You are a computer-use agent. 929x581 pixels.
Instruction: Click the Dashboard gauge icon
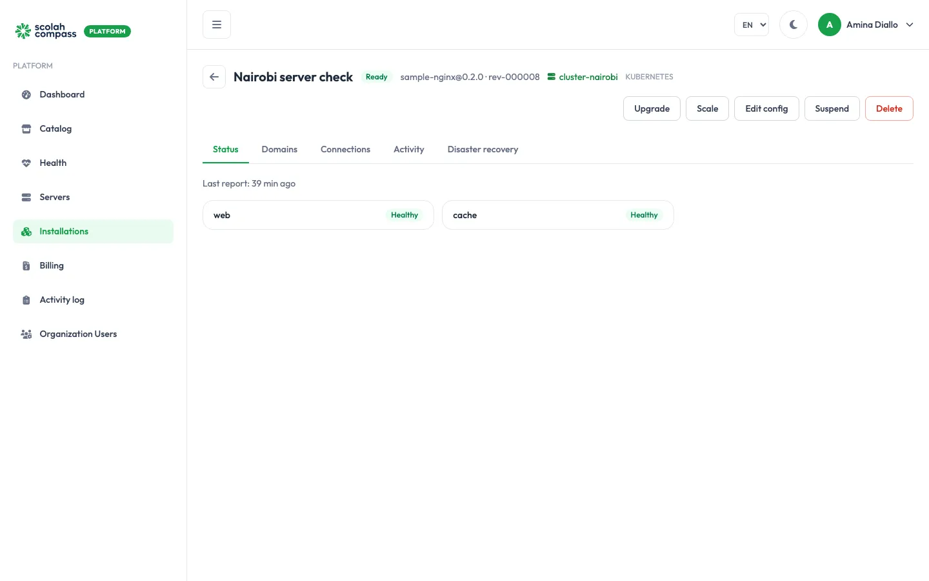point(26,95)
